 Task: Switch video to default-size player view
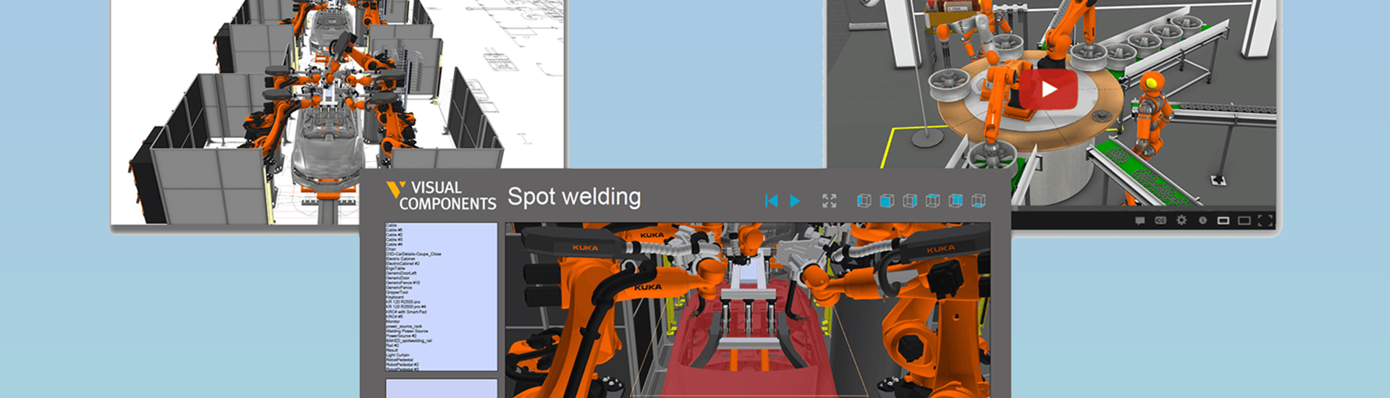[x=1223, y=221]
